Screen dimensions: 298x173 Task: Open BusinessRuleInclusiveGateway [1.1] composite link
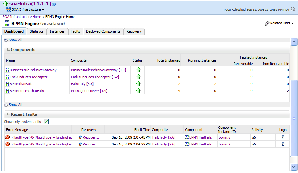[98, 70]
